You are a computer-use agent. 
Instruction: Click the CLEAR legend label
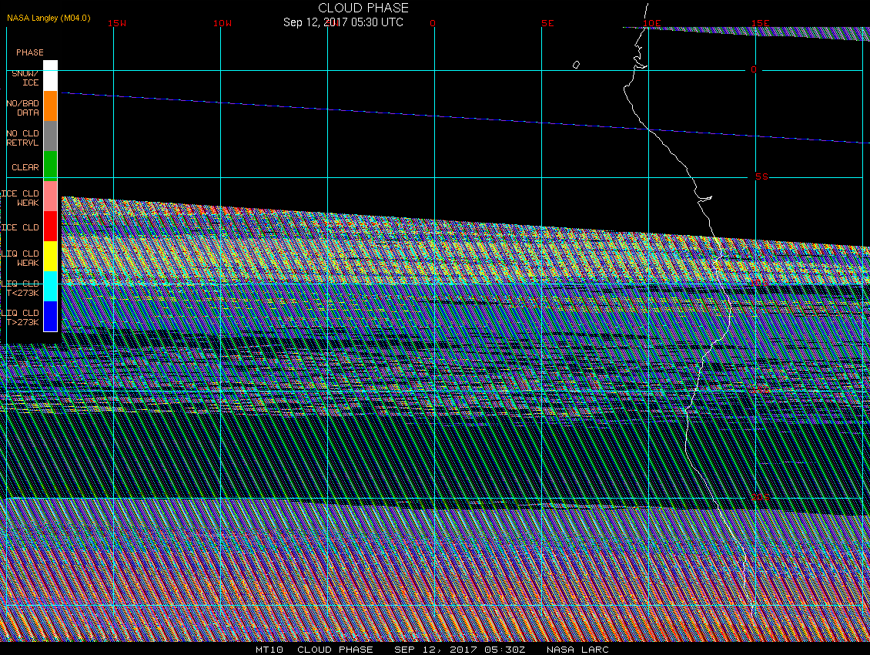(25, 167)
